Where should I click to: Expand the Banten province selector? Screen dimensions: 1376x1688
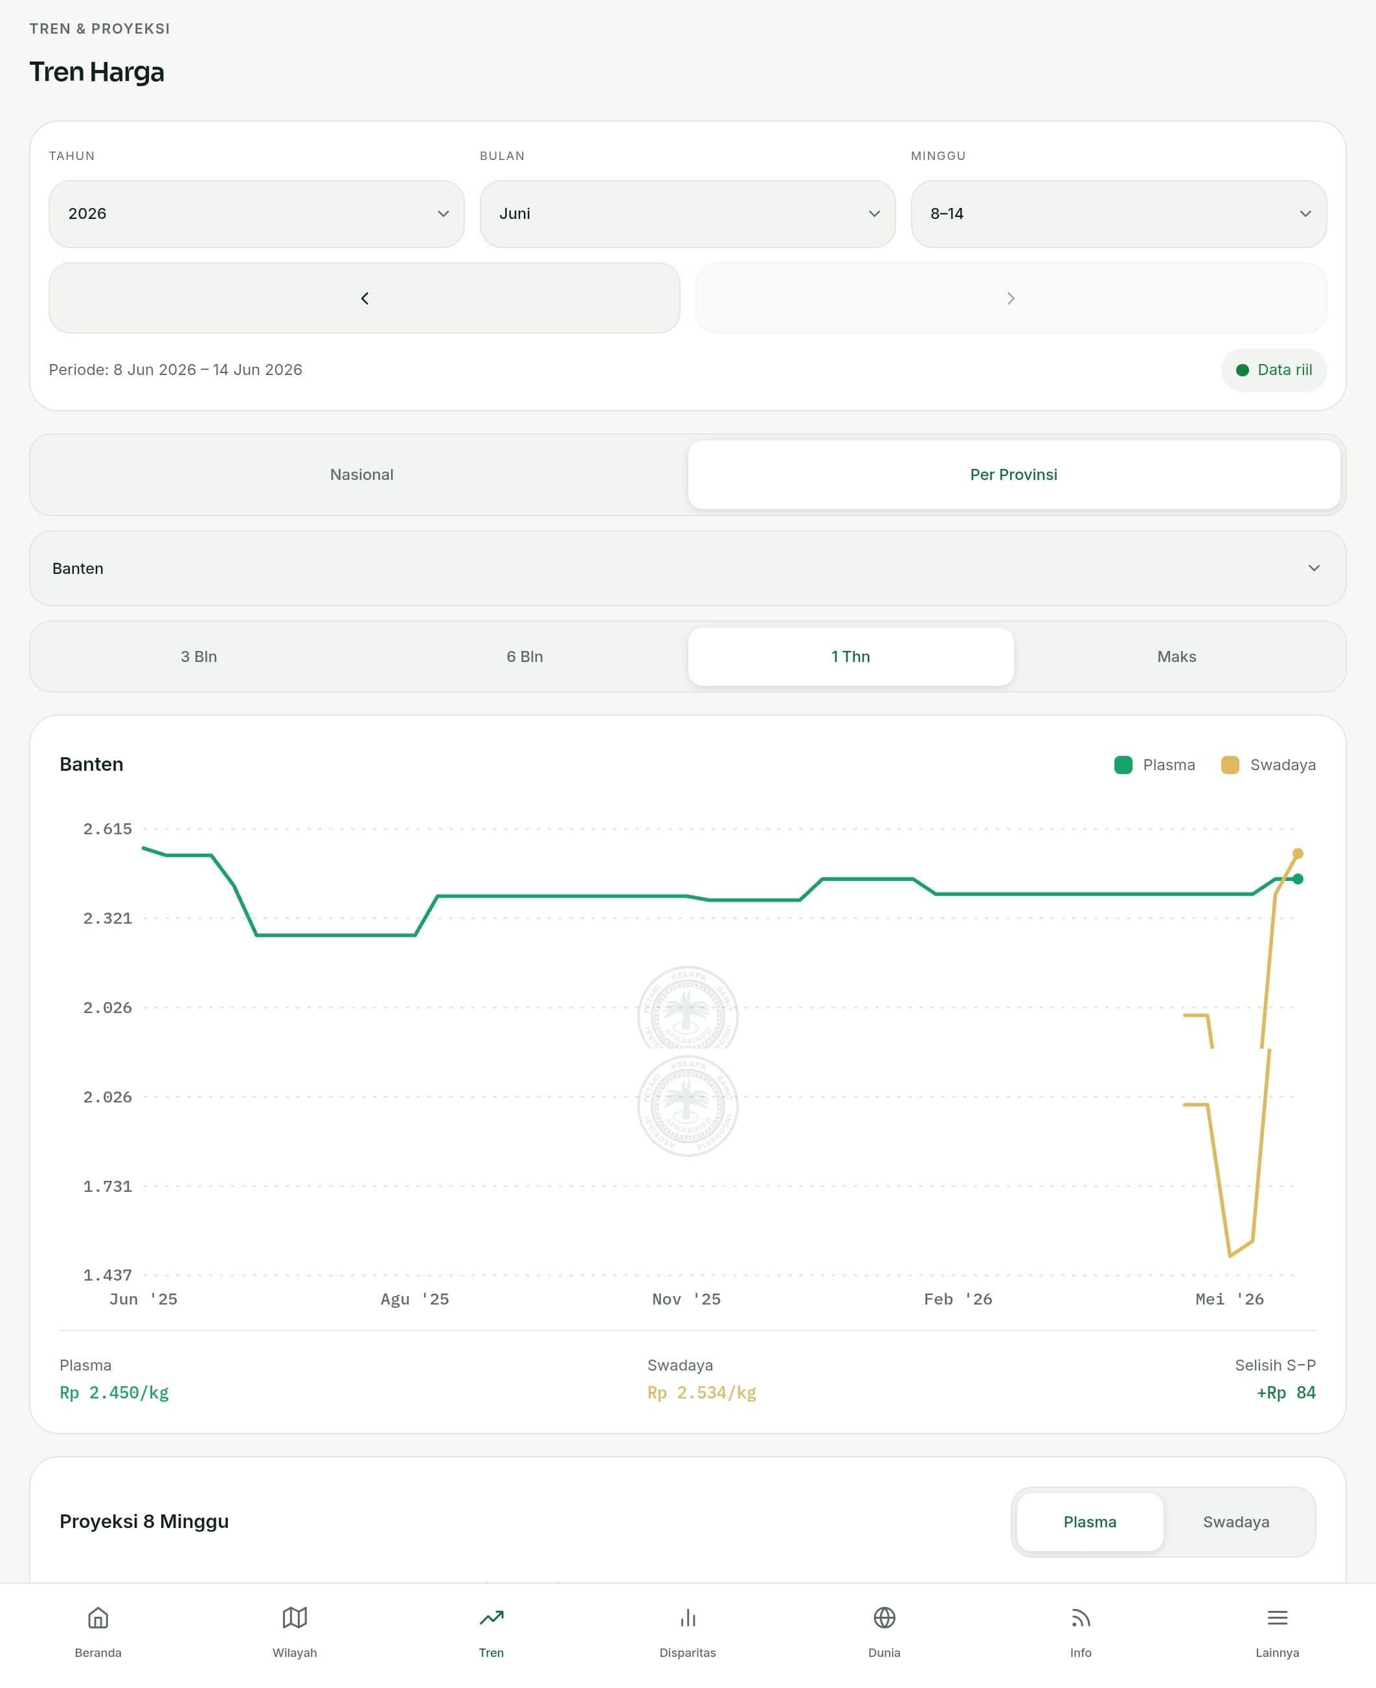pyautogui.click(x=688, y=569)
